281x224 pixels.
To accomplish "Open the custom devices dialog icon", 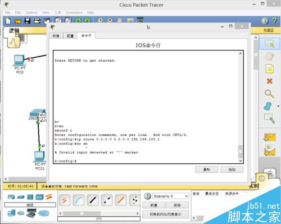I will pyautogui.click(x=140, y=20).
